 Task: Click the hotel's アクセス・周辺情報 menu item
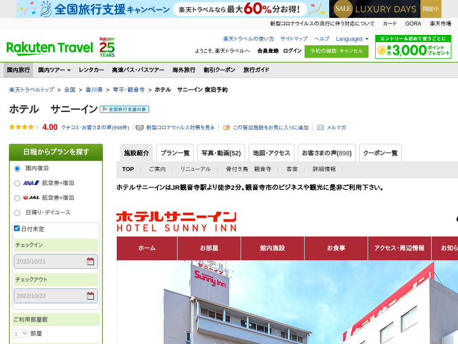(399, 248)
